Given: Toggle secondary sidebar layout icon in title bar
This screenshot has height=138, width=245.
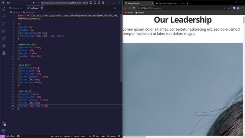Looking at the screenshot, I should click(x=99, y=3).
